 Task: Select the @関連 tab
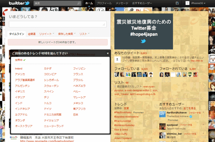point(32,34)
